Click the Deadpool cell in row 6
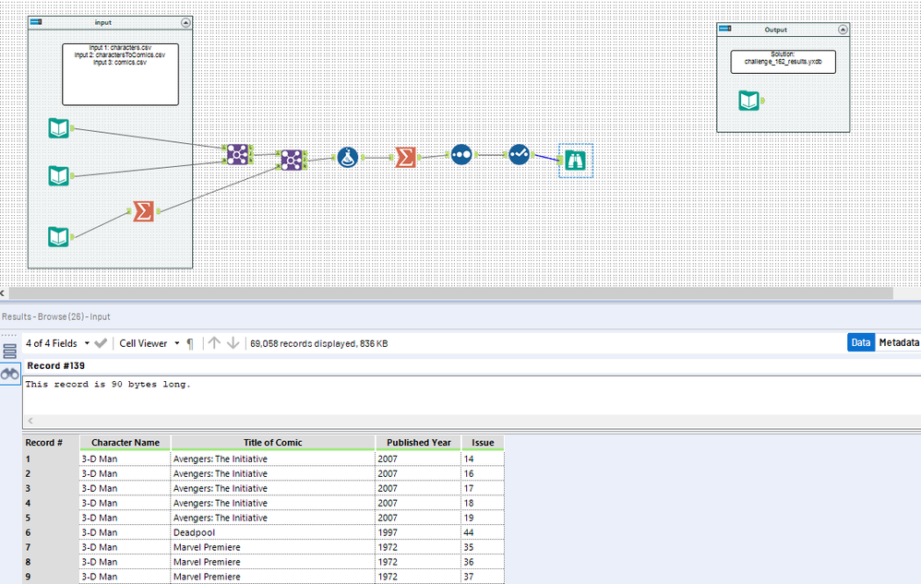Image resolution: width=921 pixels, height=584 pixels. (x=272, y=532)
